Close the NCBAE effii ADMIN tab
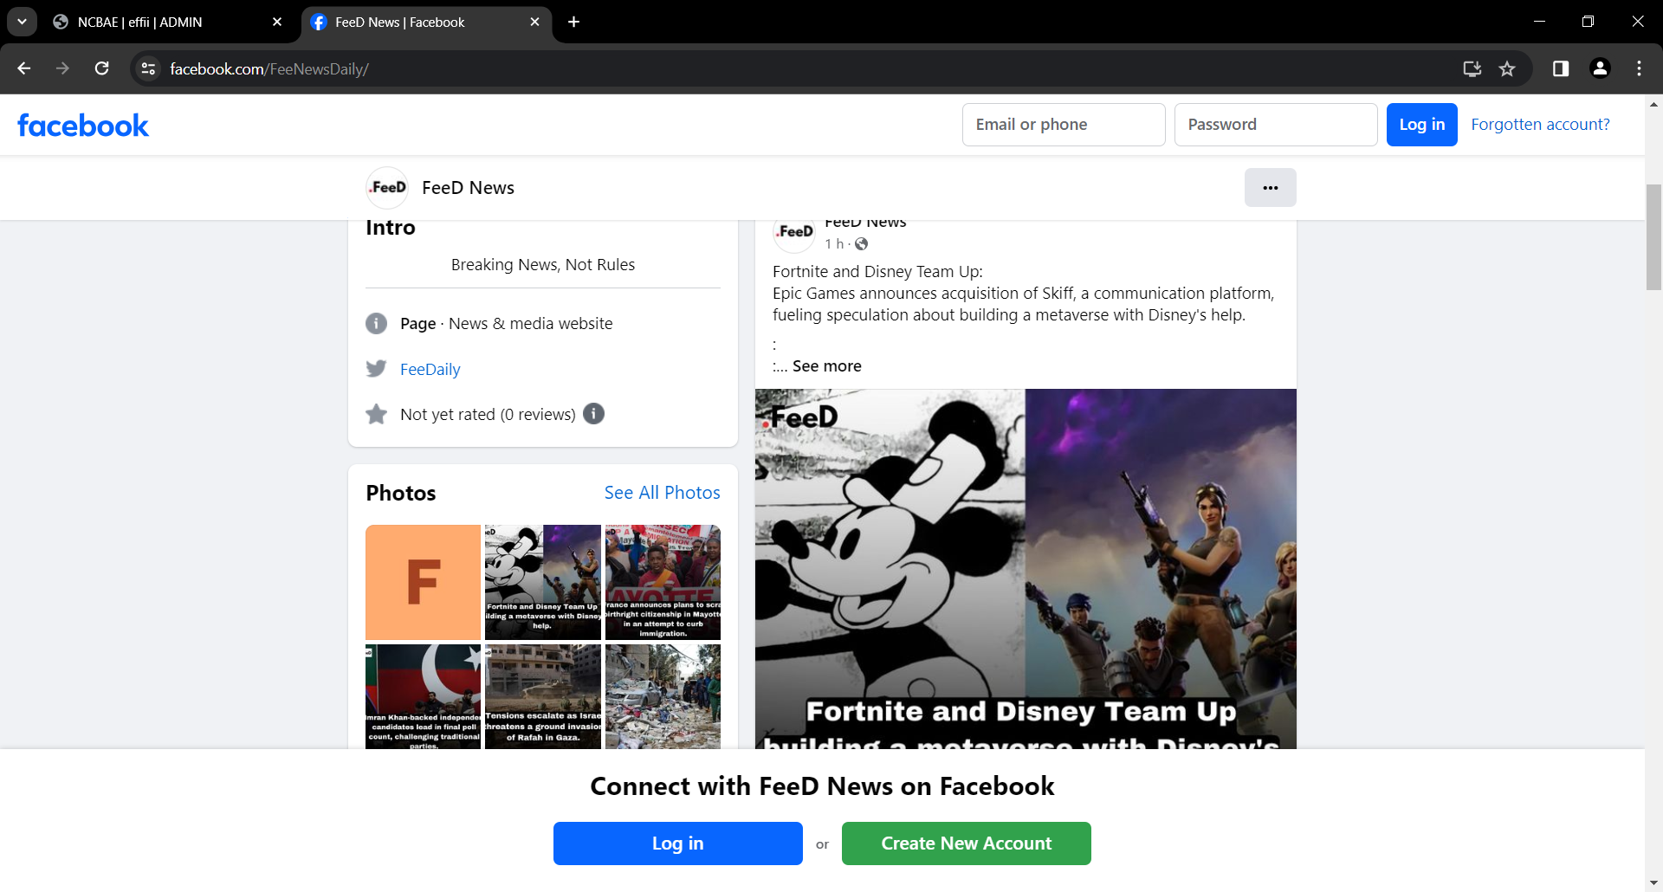 tap(277, 22)
